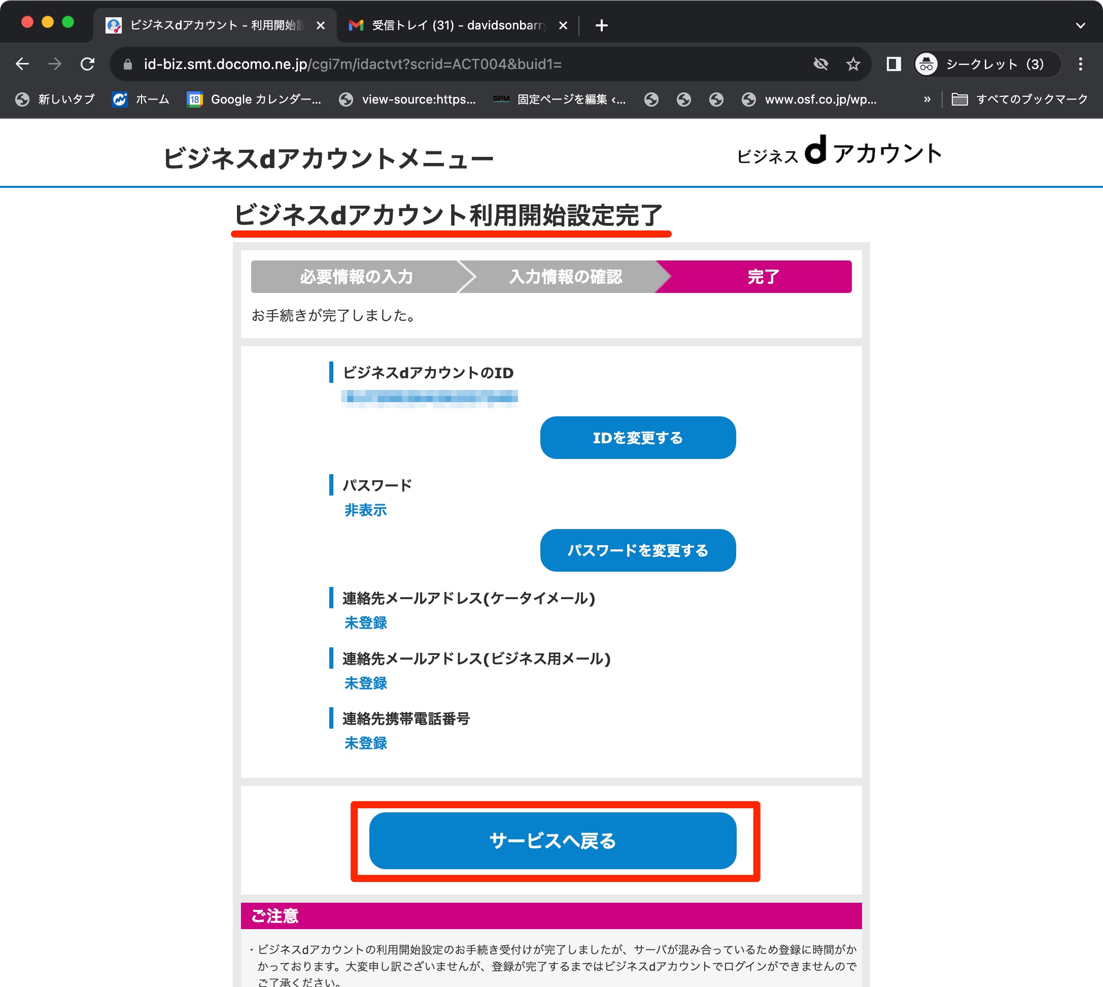Click the 連絡先携帯電話番号 label

point(406,718)
